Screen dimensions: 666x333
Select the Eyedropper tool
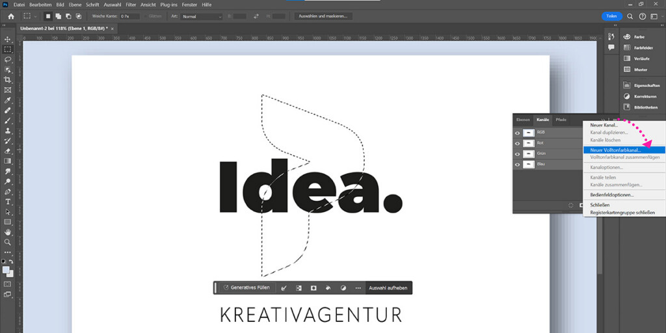[8, 100]
